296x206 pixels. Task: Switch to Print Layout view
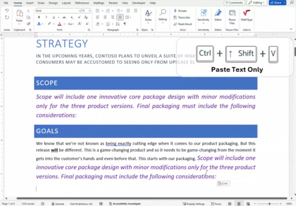[x=239, y=204]
